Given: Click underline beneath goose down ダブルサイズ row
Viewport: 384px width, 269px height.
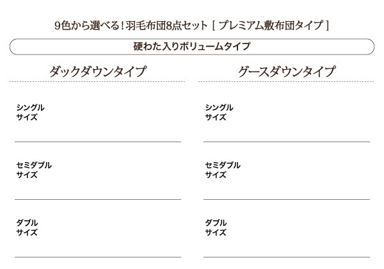Looking at the screenshot, I should click(286, 257).
